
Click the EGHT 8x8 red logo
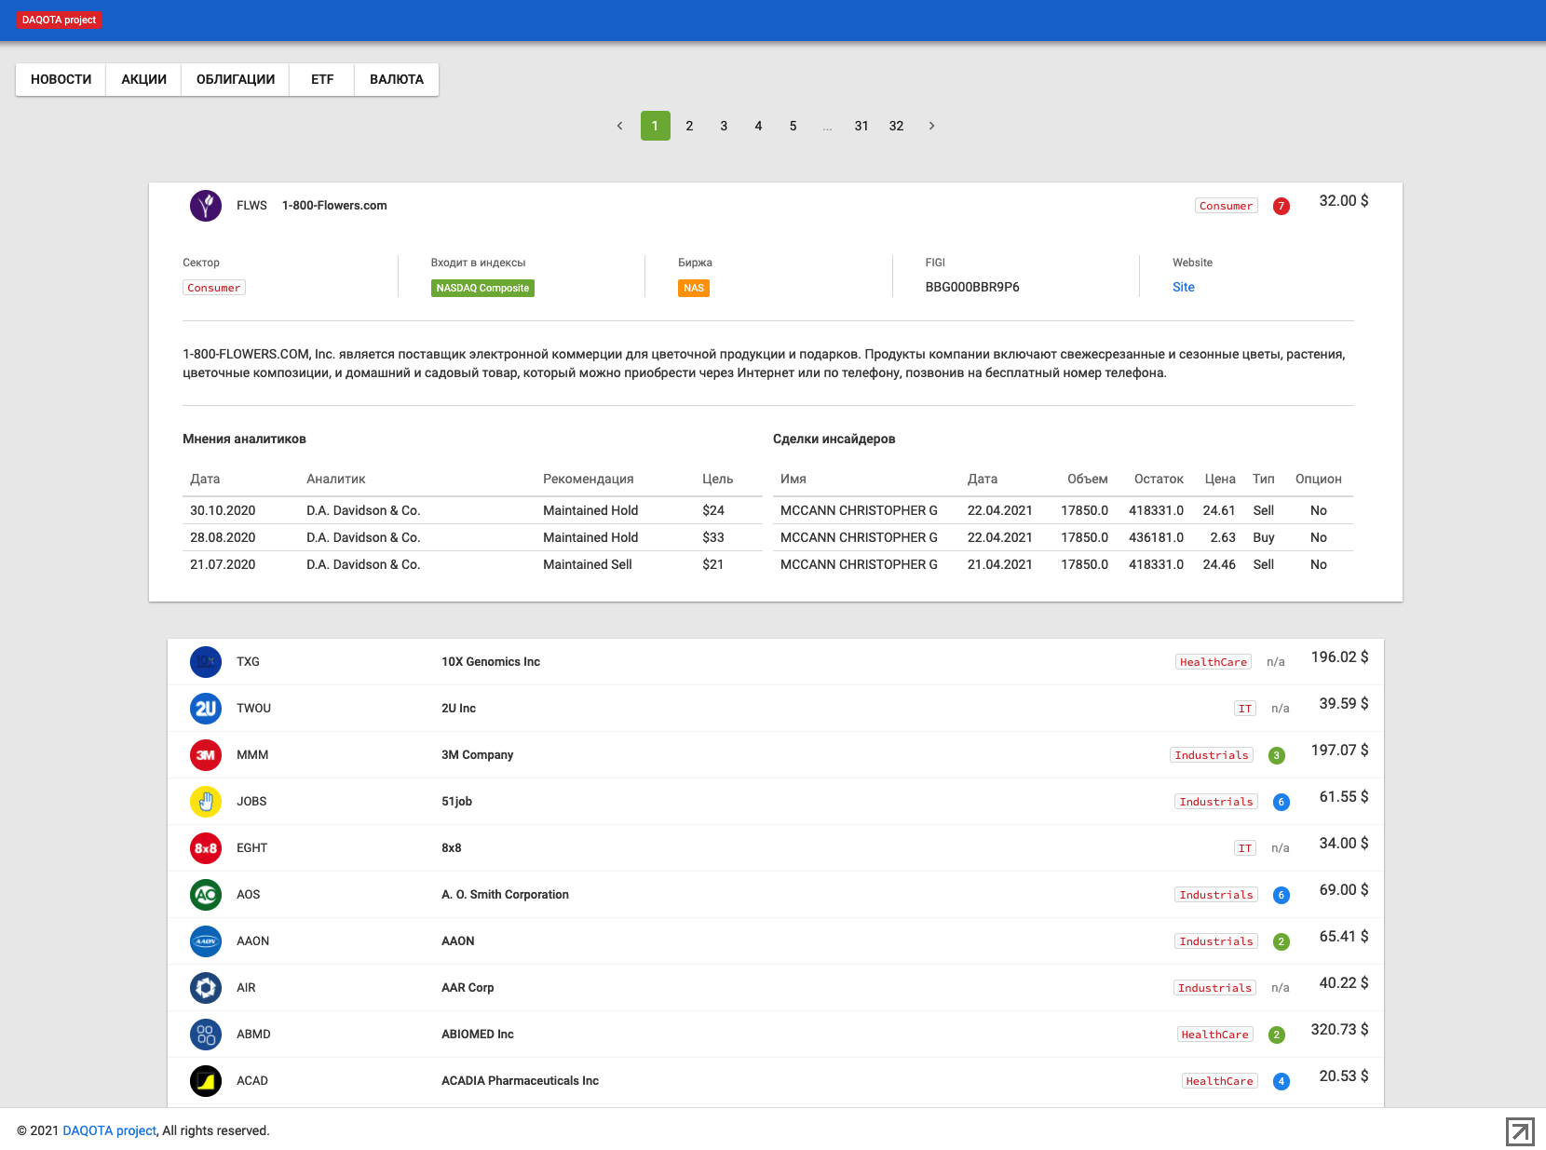206,848
